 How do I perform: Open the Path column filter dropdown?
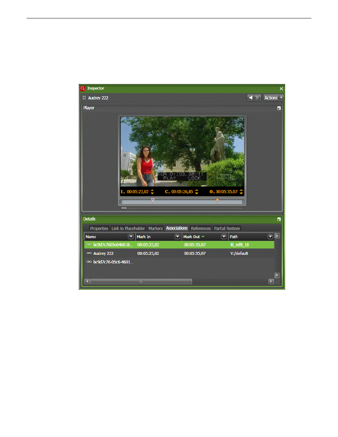point(270,237)
